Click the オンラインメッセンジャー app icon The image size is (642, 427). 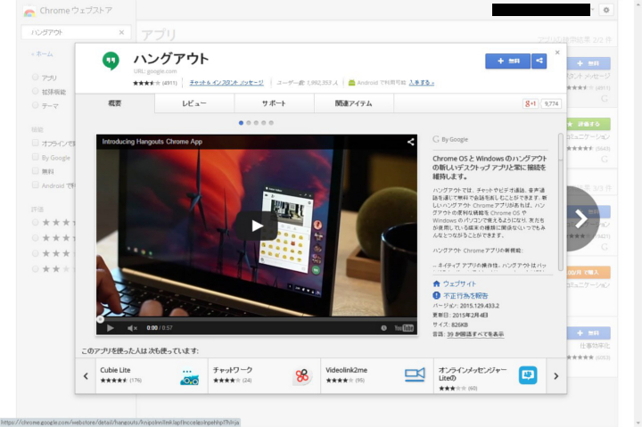pos(528,374)
